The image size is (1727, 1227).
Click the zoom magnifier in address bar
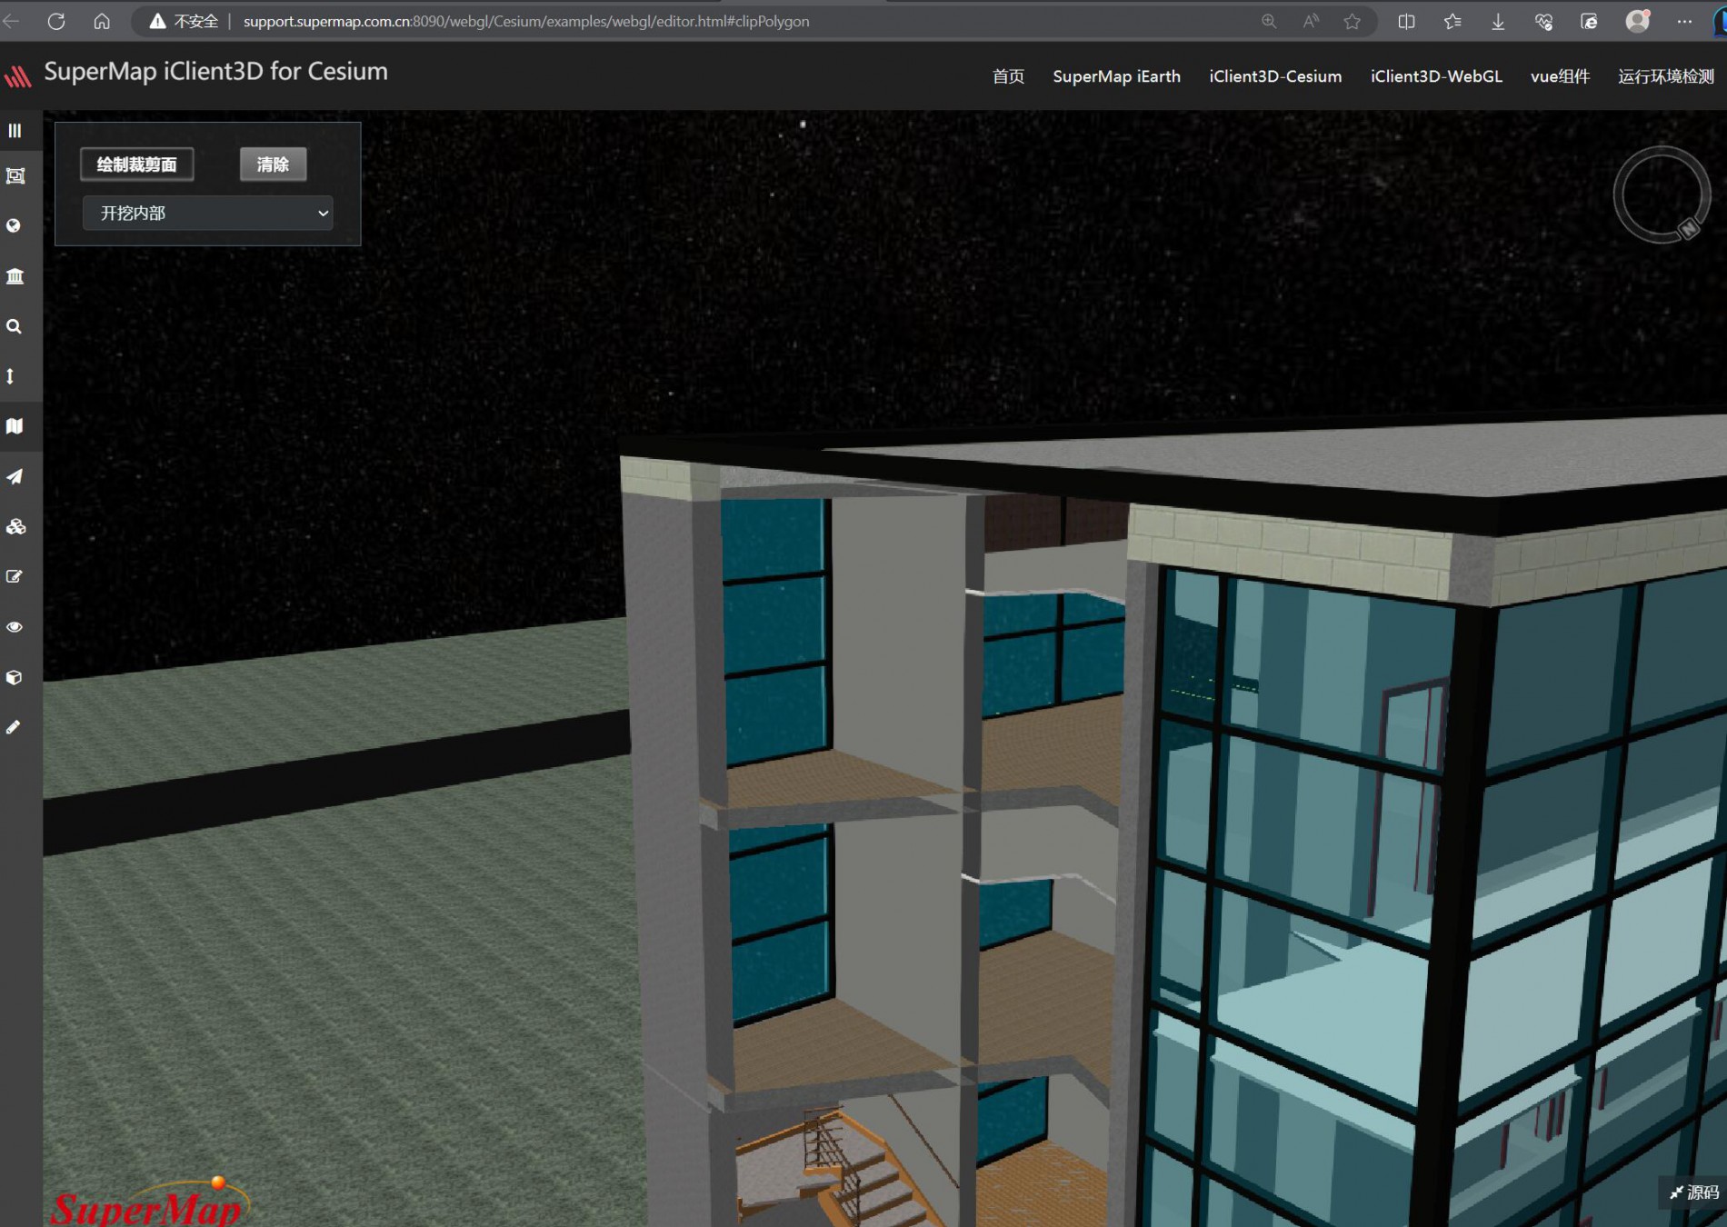click(x=1269, y=21)
